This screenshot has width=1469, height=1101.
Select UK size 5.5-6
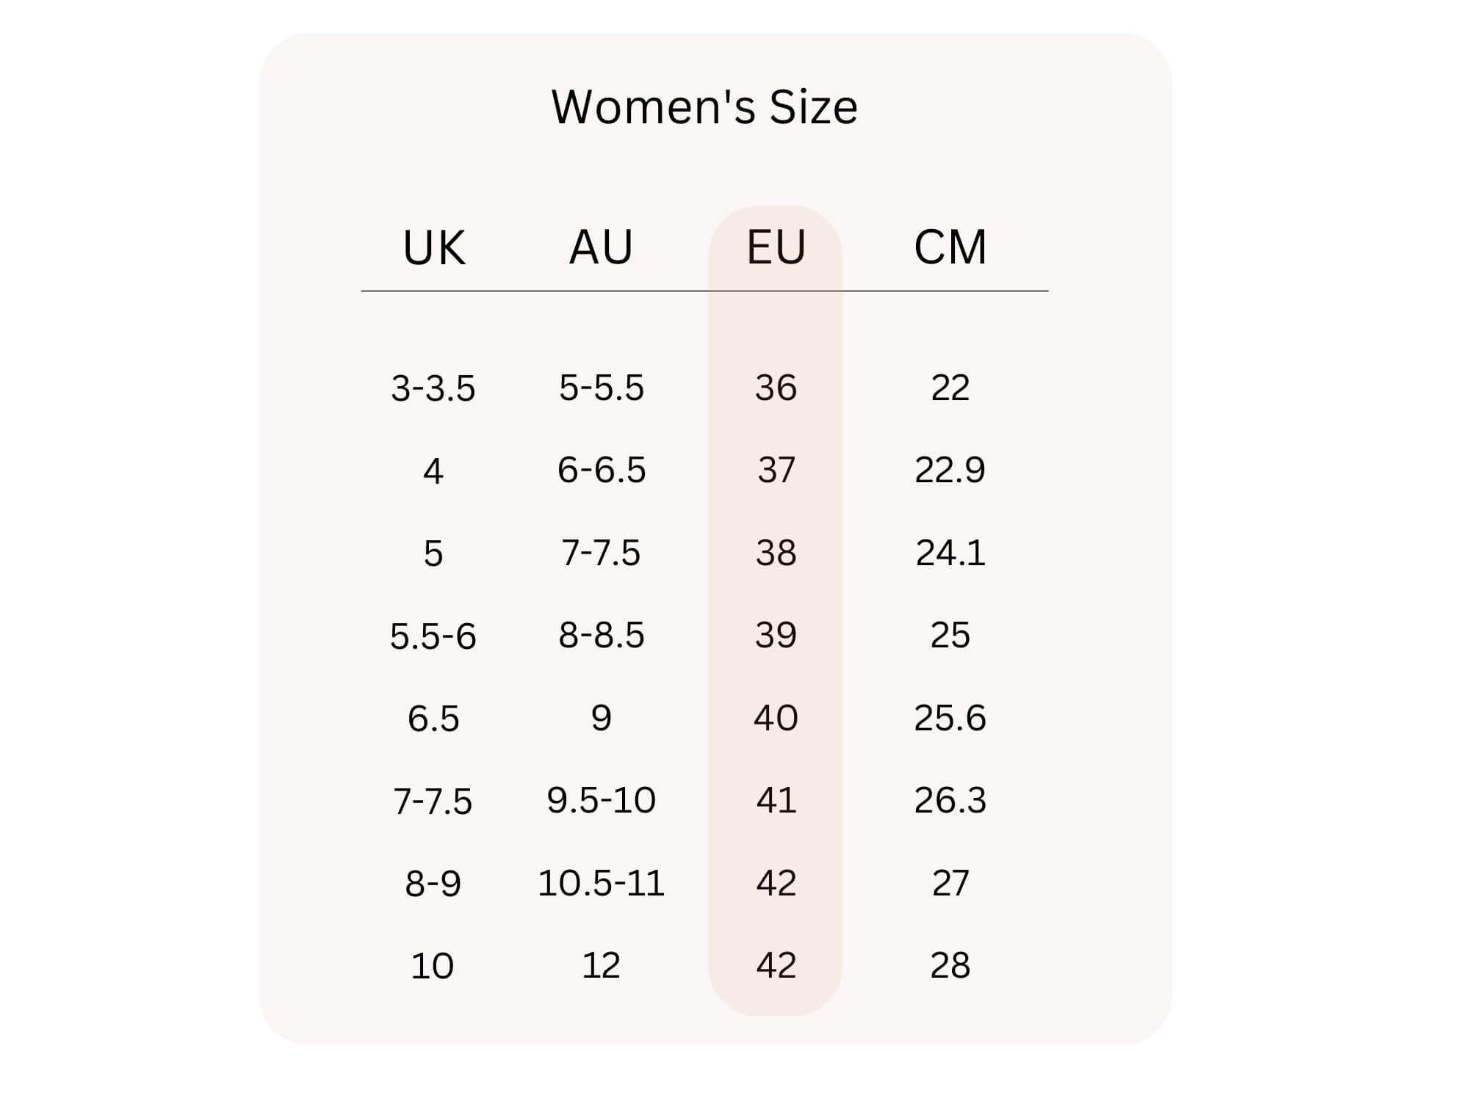[x=433, y=636]
